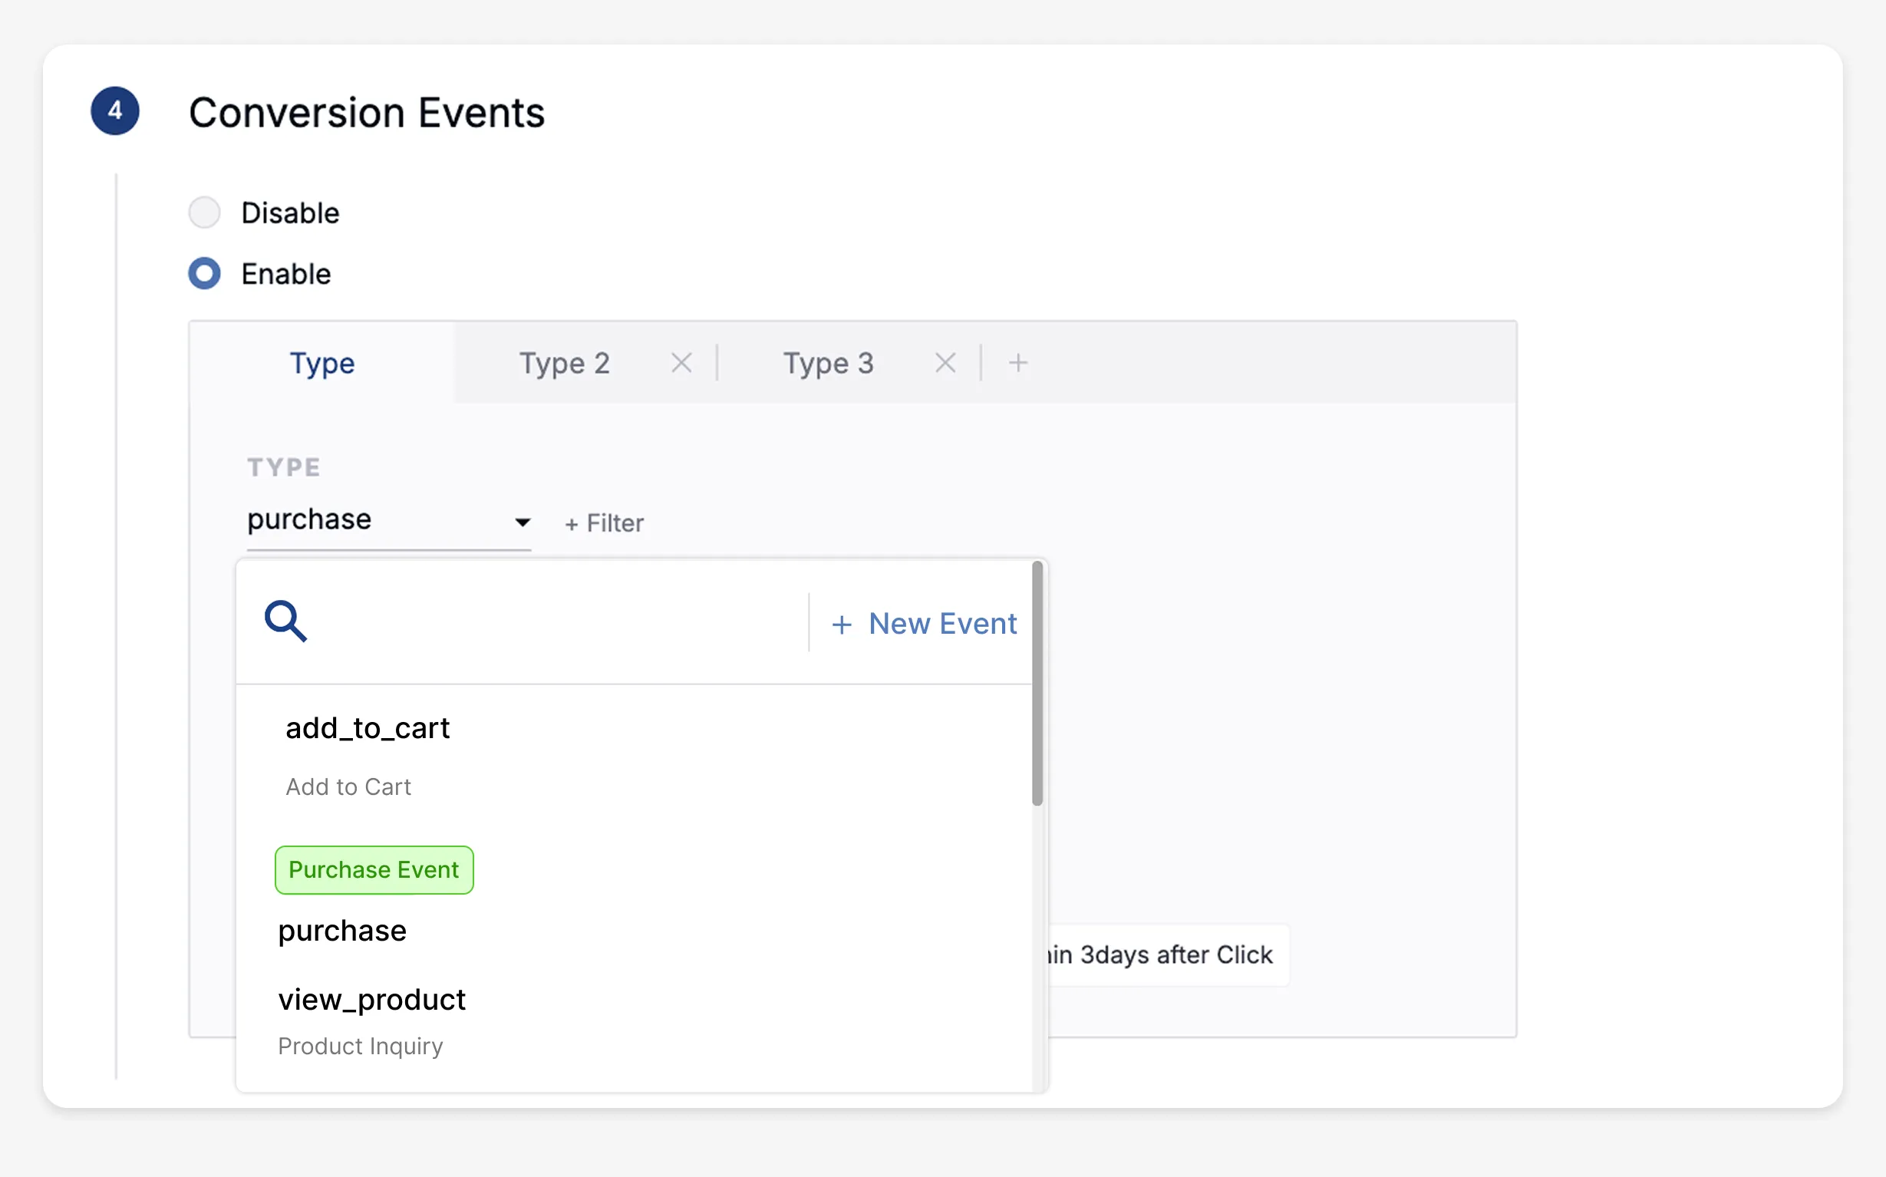The width and height of the screenshot is (1886, 1177).
Task: Click the Add to Cart description
Action: [348, 787]
